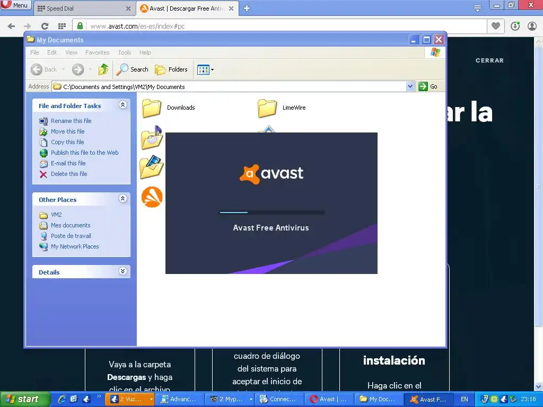Open Back history dropdown arrow

pos(64,69)
